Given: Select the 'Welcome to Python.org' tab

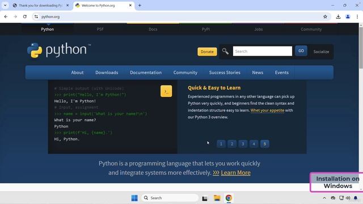Looking at the screenshot, I should click(x=103, y=5).
